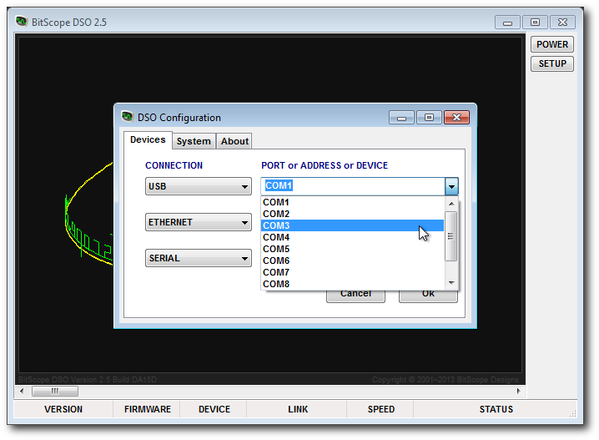Minimize the DSO Configuration dialog

click(x=401, y=118)
